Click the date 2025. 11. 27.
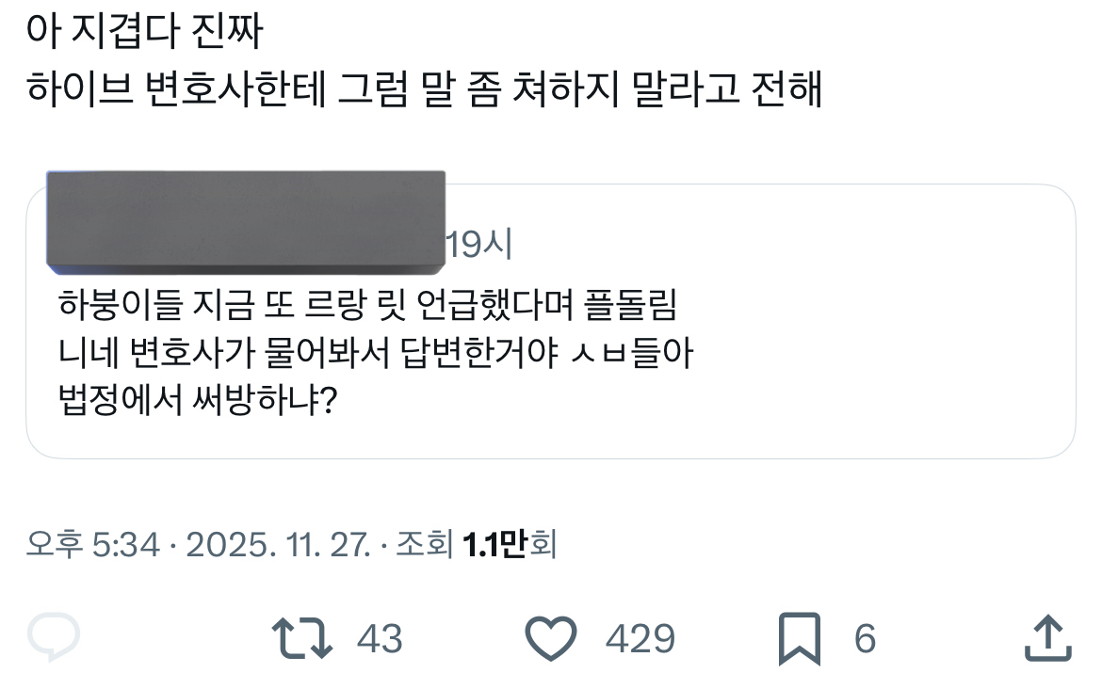The width and height of the screenshot is (1102, 673). (280, 544)
